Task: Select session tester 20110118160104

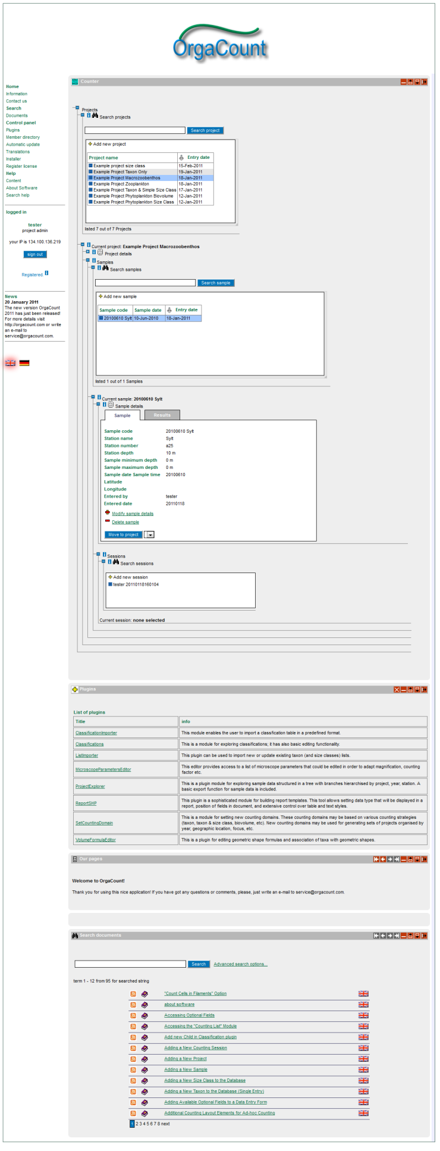Action: point(133,584)
